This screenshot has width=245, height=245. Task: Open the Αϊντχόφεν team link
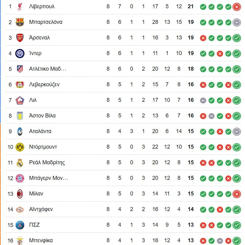click(x=41, y=210)
